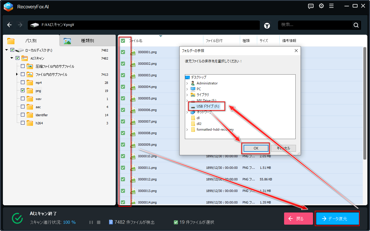Image resolution: width=370 pixels, height=231 pixels.
Task: Collapse the AIスキャン tree node
Action: pos(12,58)
